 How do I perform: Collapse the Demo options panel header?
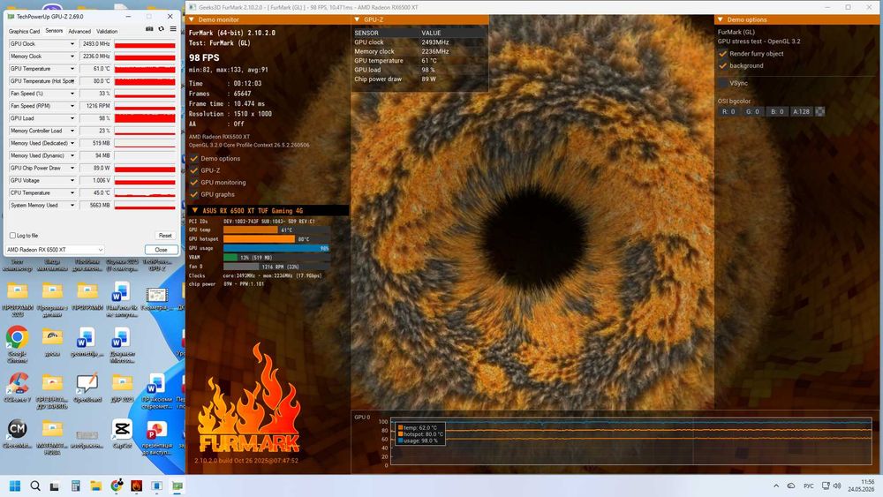click(721, 19)
